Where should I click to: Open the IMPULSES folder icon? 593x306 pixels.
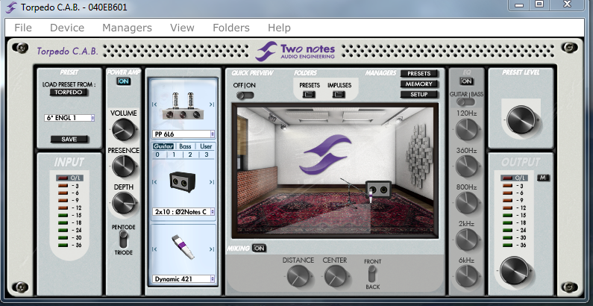(339, 95)
